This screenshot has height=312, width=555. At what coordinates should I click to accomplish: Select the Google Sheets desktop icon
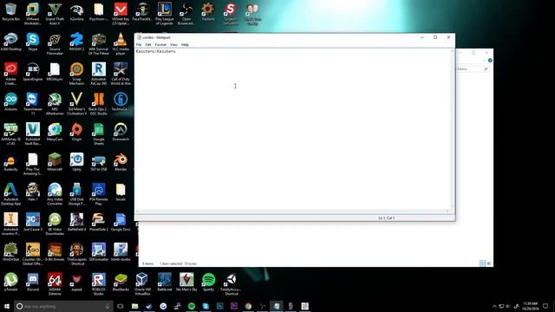pyautogui.click(x=98, y=134)
